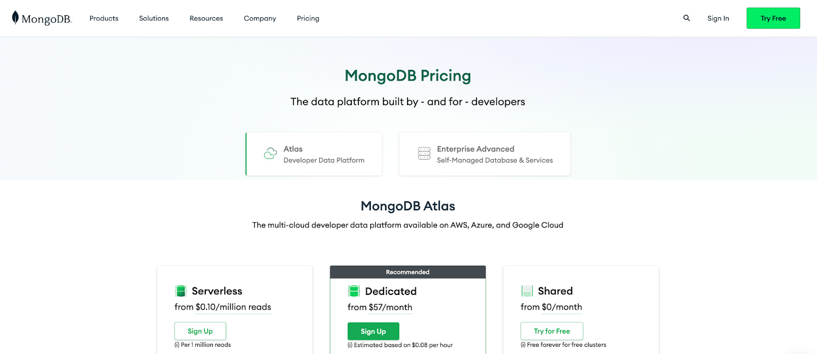Expand the Resources navigation menu
Viewport: 817px width, 354px height.
(x=206, y=18)
